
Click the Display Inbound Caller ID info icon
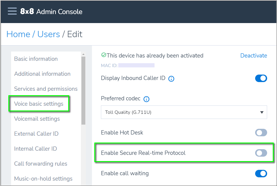click(x=171, y=78)
